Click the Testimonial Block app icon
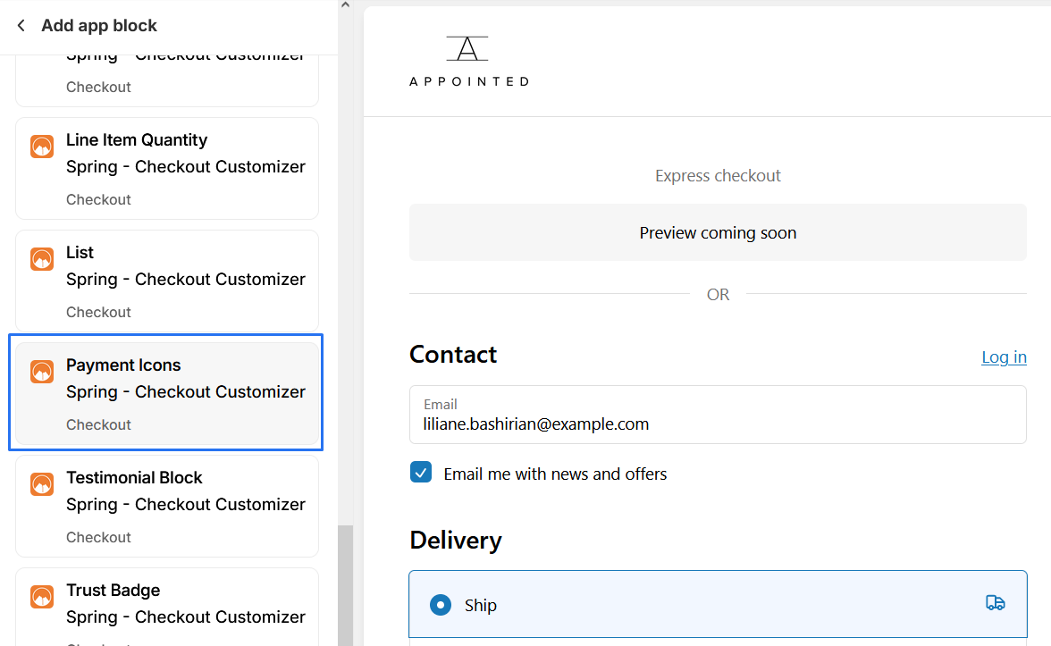 click(42, 484)
